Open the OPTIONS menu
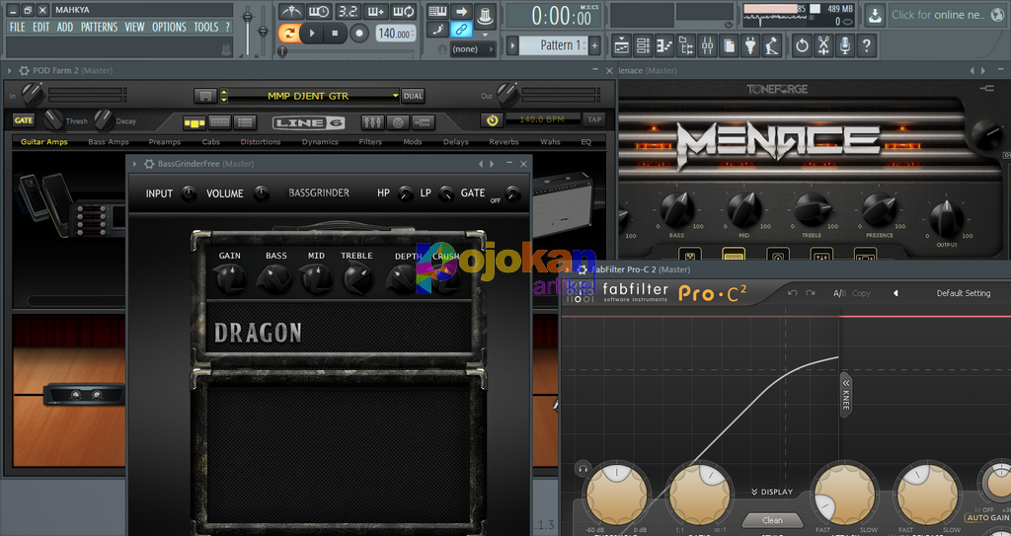 (169, 27)
